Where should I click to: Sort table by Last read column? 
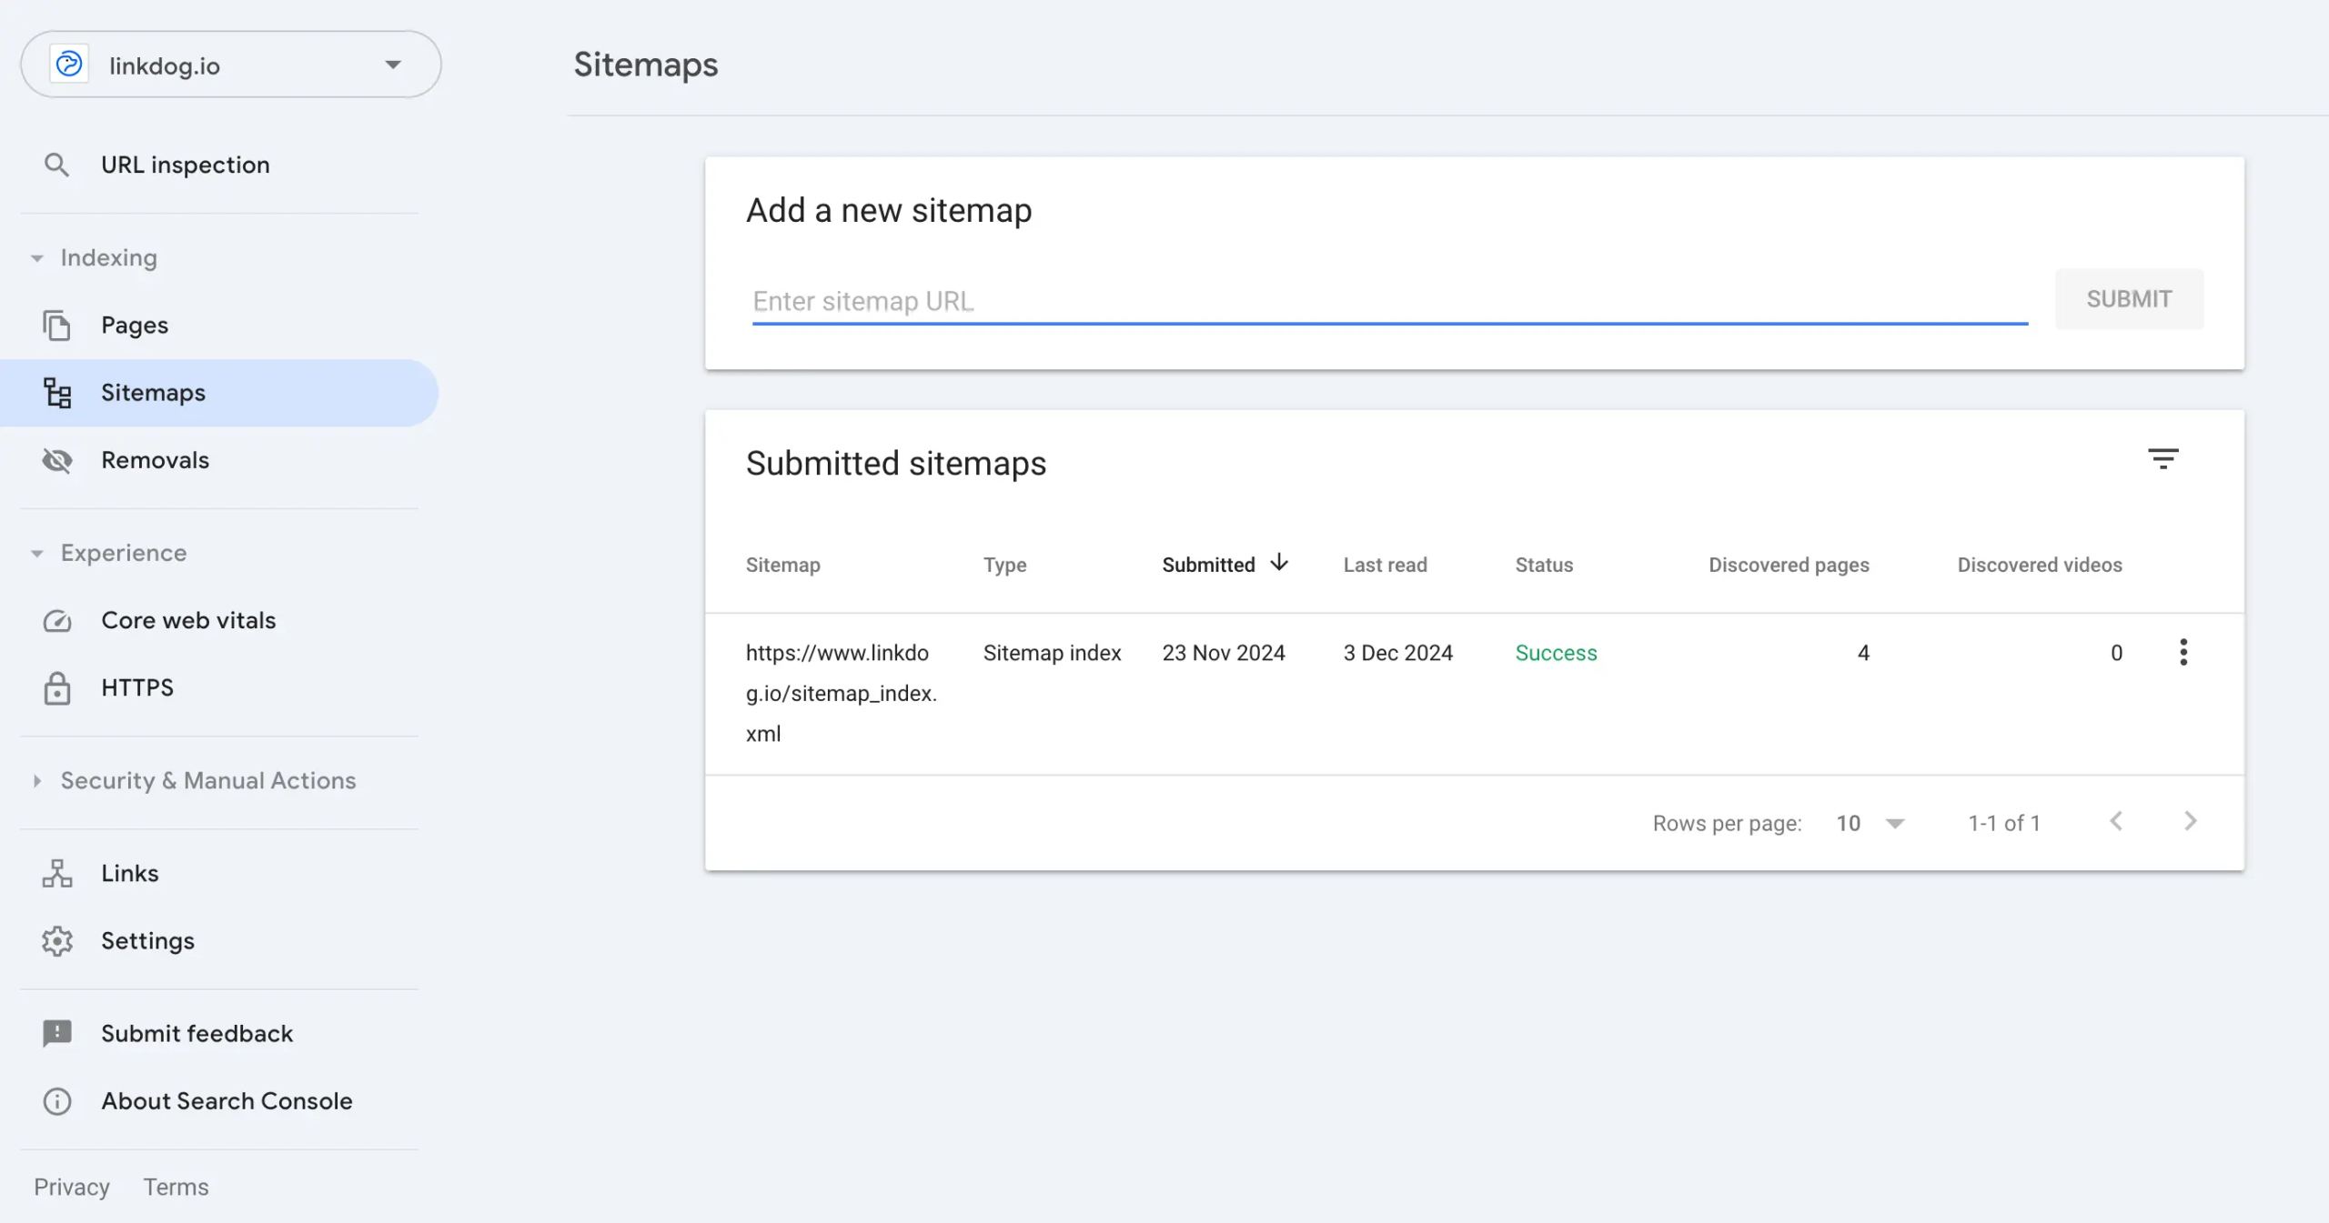click(x=1385, y=565)
